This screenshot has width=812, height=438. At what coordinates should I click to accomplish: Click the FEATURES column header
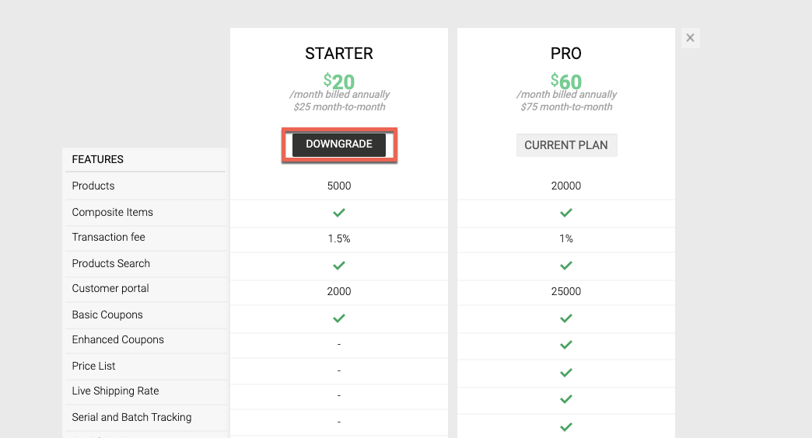tap(97, 159)
